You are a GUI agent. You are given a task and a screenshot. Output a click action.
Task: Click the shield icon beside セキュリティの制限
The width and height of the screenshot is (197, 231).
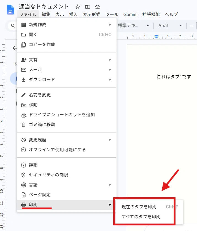click(23, 175)
